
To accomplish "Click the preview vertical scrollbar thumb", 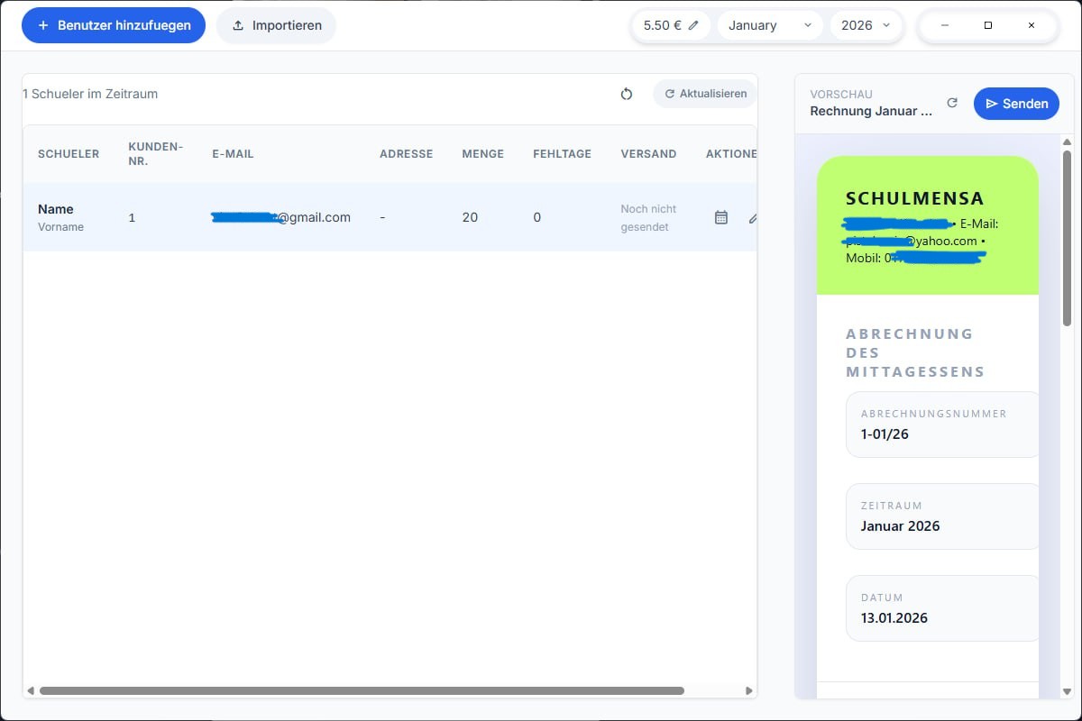I will click(x=1068, y=238).
